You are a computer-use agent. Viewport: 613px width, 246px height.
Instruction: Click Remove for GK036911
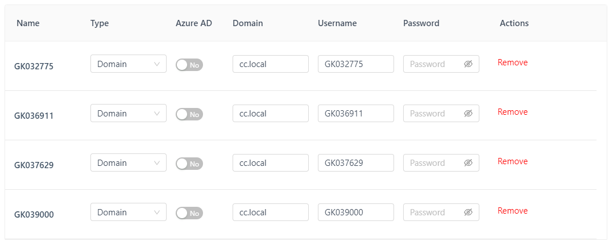point(512,112)
